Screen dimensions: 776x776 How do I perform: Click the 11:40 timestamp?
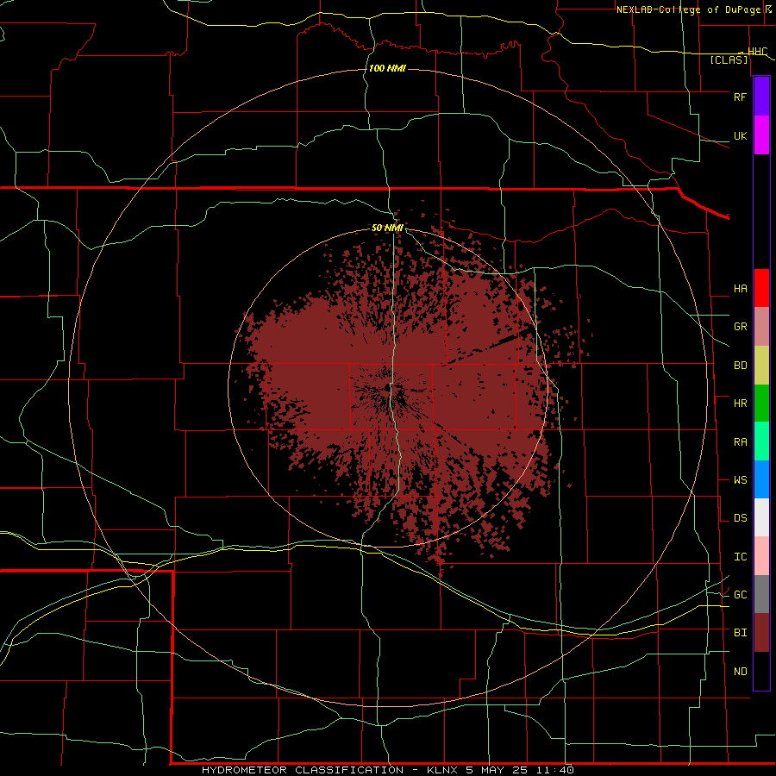[x=554, y=770]
